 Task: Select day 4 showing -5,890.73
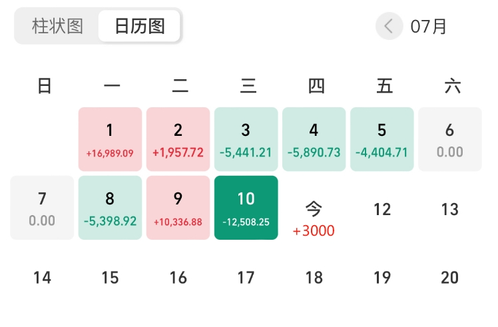tap(314, 139)
